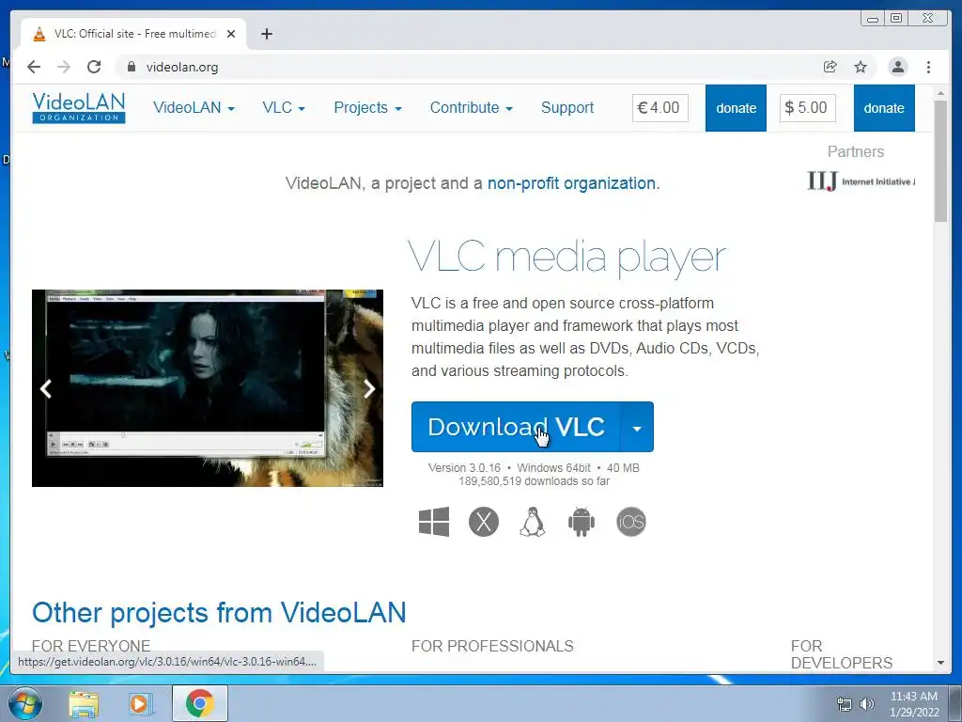Switch to the VLC Official site tab
Viewport: 962px width, 722px height.
click(x=133, y=34)
